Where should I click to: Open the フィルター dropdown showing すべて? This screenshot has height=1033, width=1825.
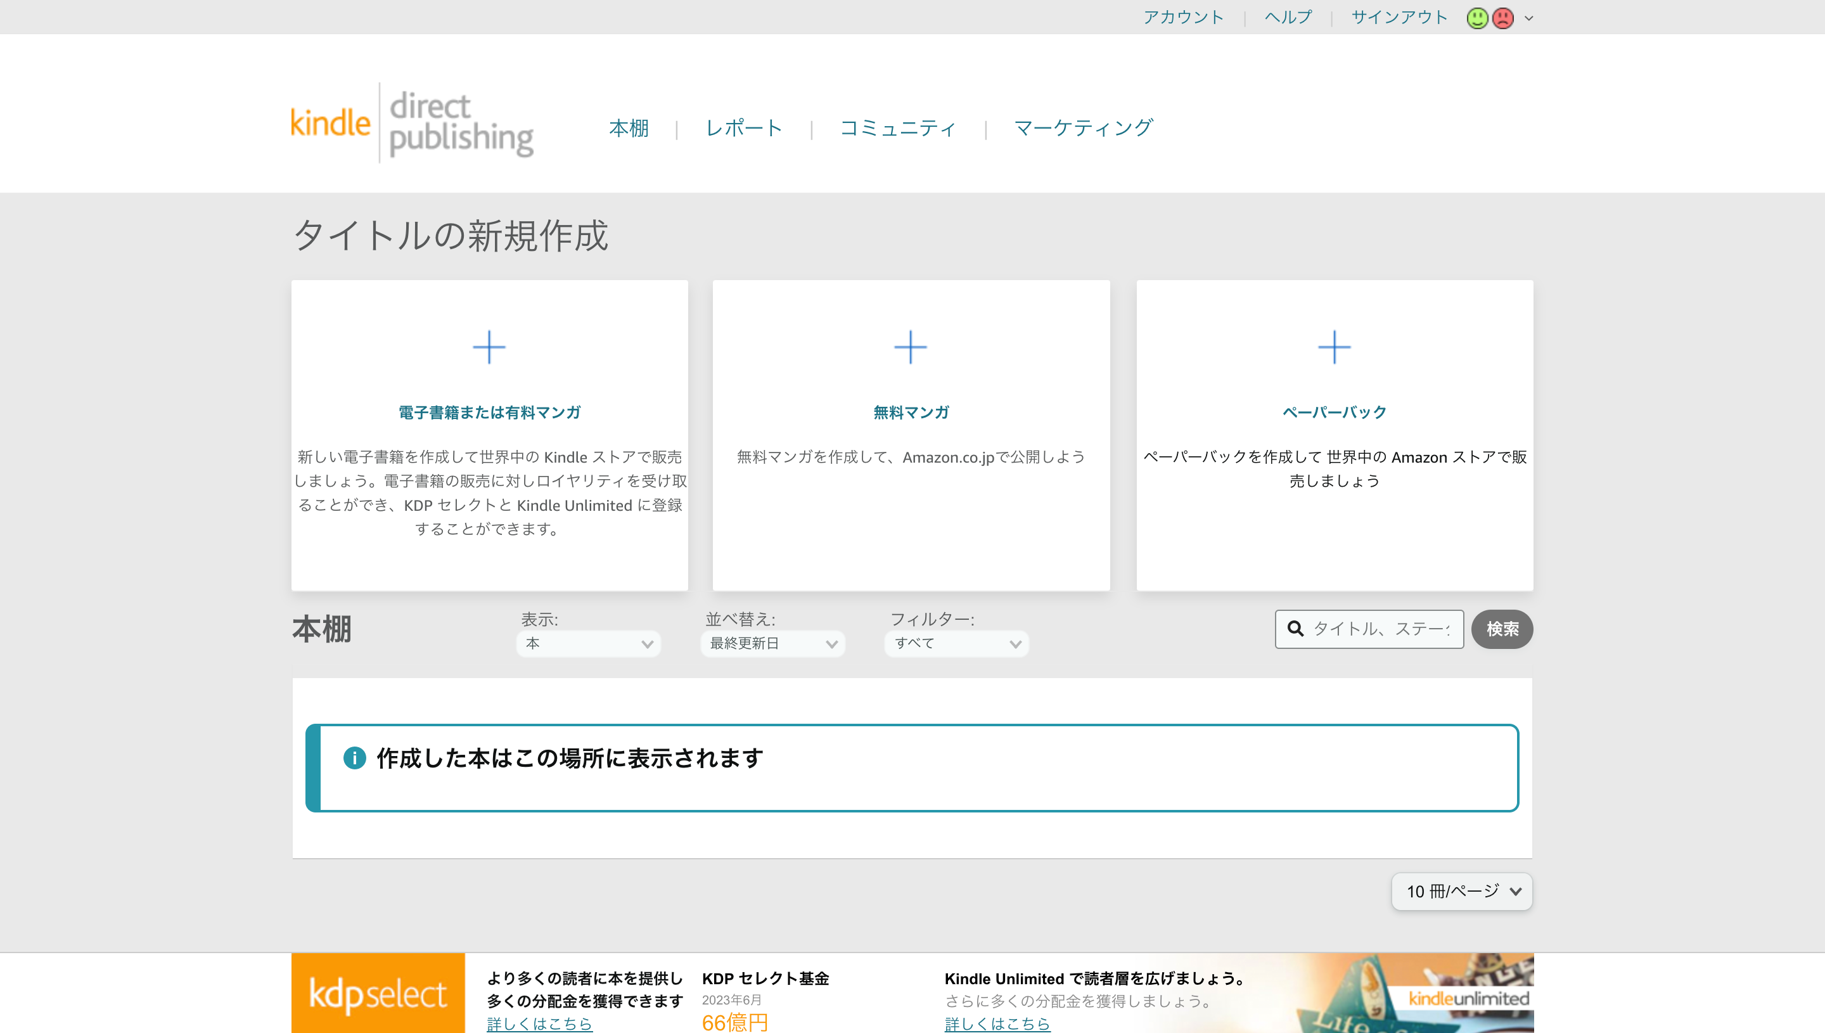(956, 643)
